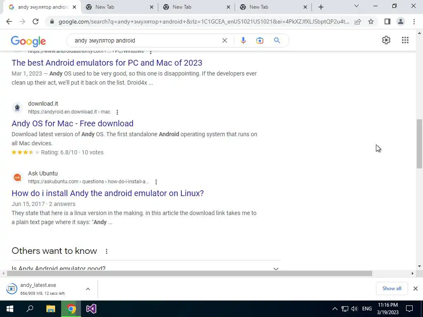This screenshot has height=317, width=423.
Task: Open the network status tray icon
Action: [x=345, y=309]
